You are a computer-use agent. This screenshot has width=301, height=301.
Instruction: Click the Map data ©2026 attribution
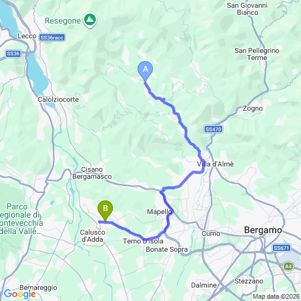pyautogui.click(x=276, y=296)
